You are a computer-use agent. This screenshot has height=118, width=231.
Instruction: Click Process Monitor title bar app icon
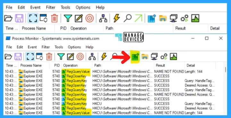[x=8, y=38]
